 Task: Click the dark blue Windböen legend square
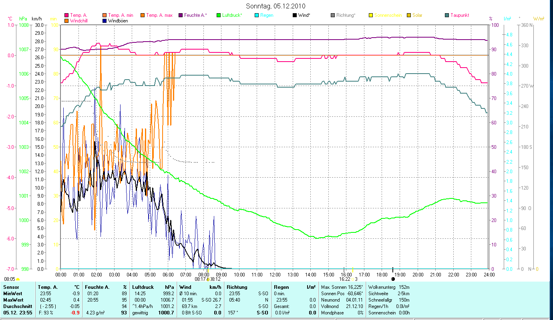click(x=105, y=20)
